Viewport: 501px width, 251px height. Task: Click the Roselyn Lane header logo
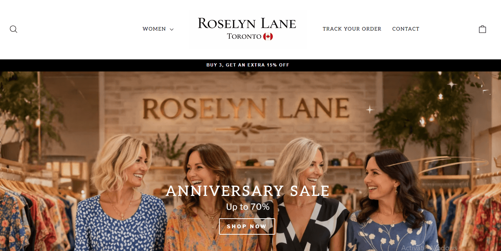pyautogui.click(x=247, y=29)
